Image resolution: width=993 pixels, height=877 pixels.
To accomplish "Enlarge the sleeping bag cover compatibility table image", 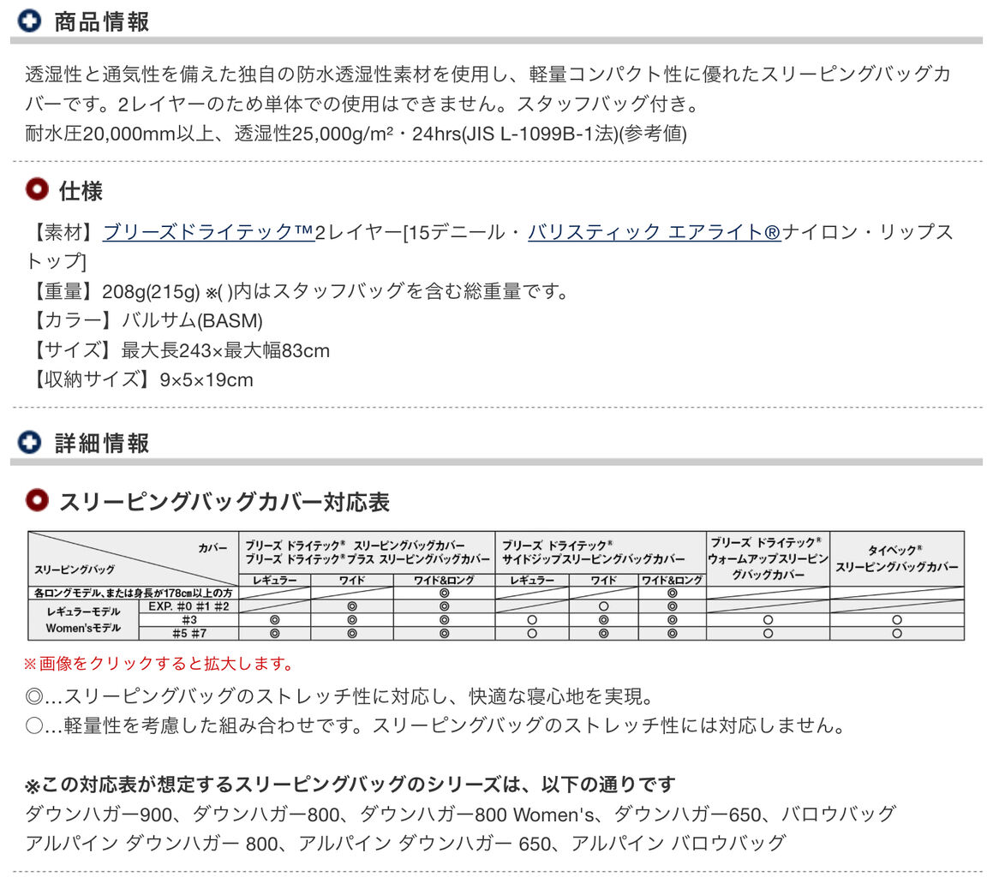I will point(496,586).
